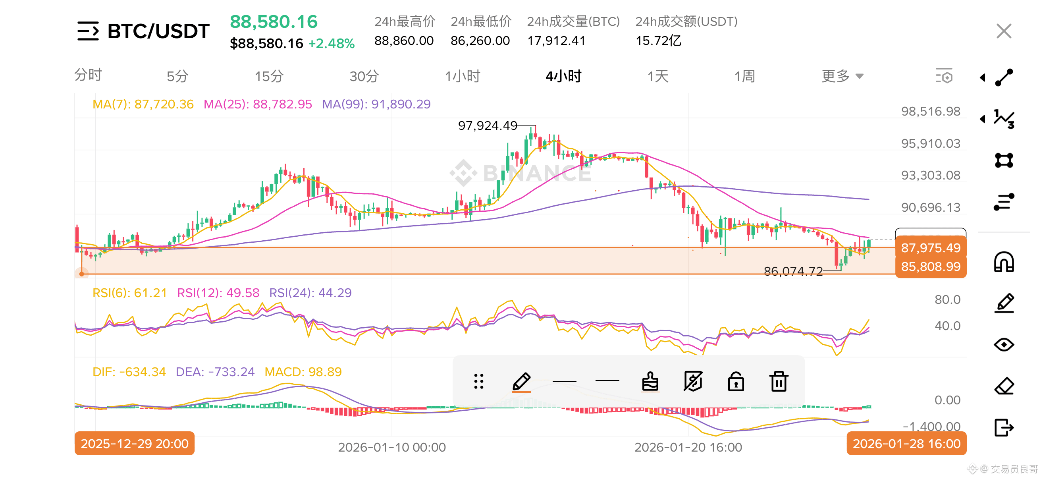Expand the trend line tool submenu arrow
This screenshot has height=479, width=1041.
point(983,77)
